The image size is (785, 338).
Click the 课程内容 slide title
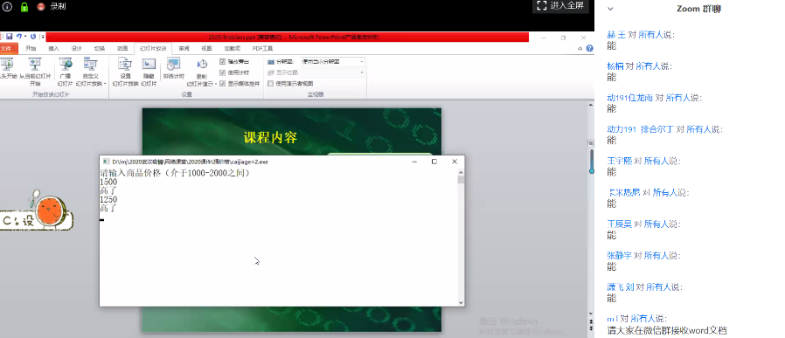click(270, 137)
